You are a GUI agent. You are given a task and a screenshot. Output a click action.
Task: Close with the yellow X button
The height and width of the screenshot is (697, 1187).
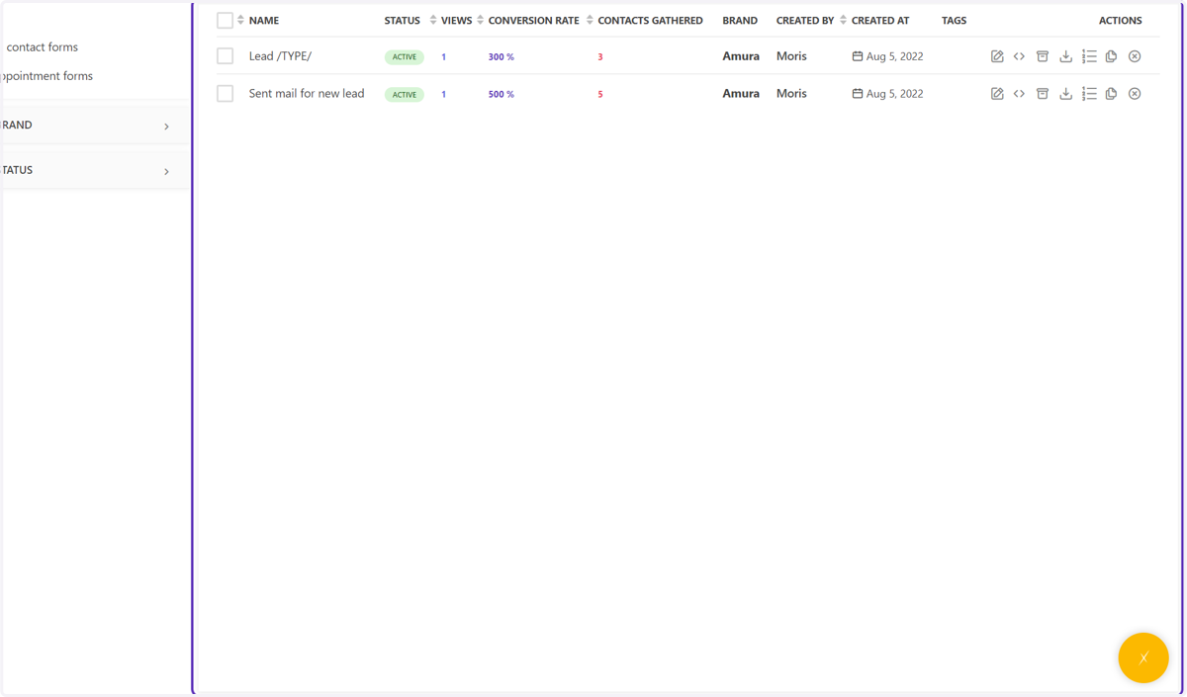pyautogui.click(x=1143, y=657)
